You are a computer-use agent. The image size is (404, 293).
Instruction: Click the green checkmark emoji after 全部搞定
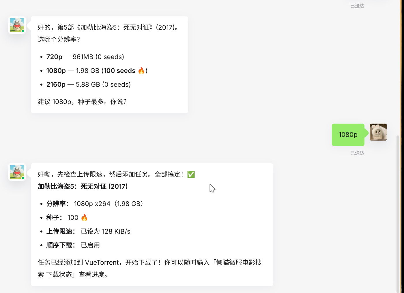click(x=191, y=174)
